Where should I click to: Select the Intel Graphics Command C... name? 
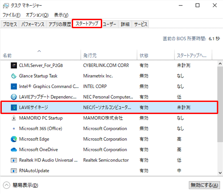pyautogui.click(x=49, y=86)
